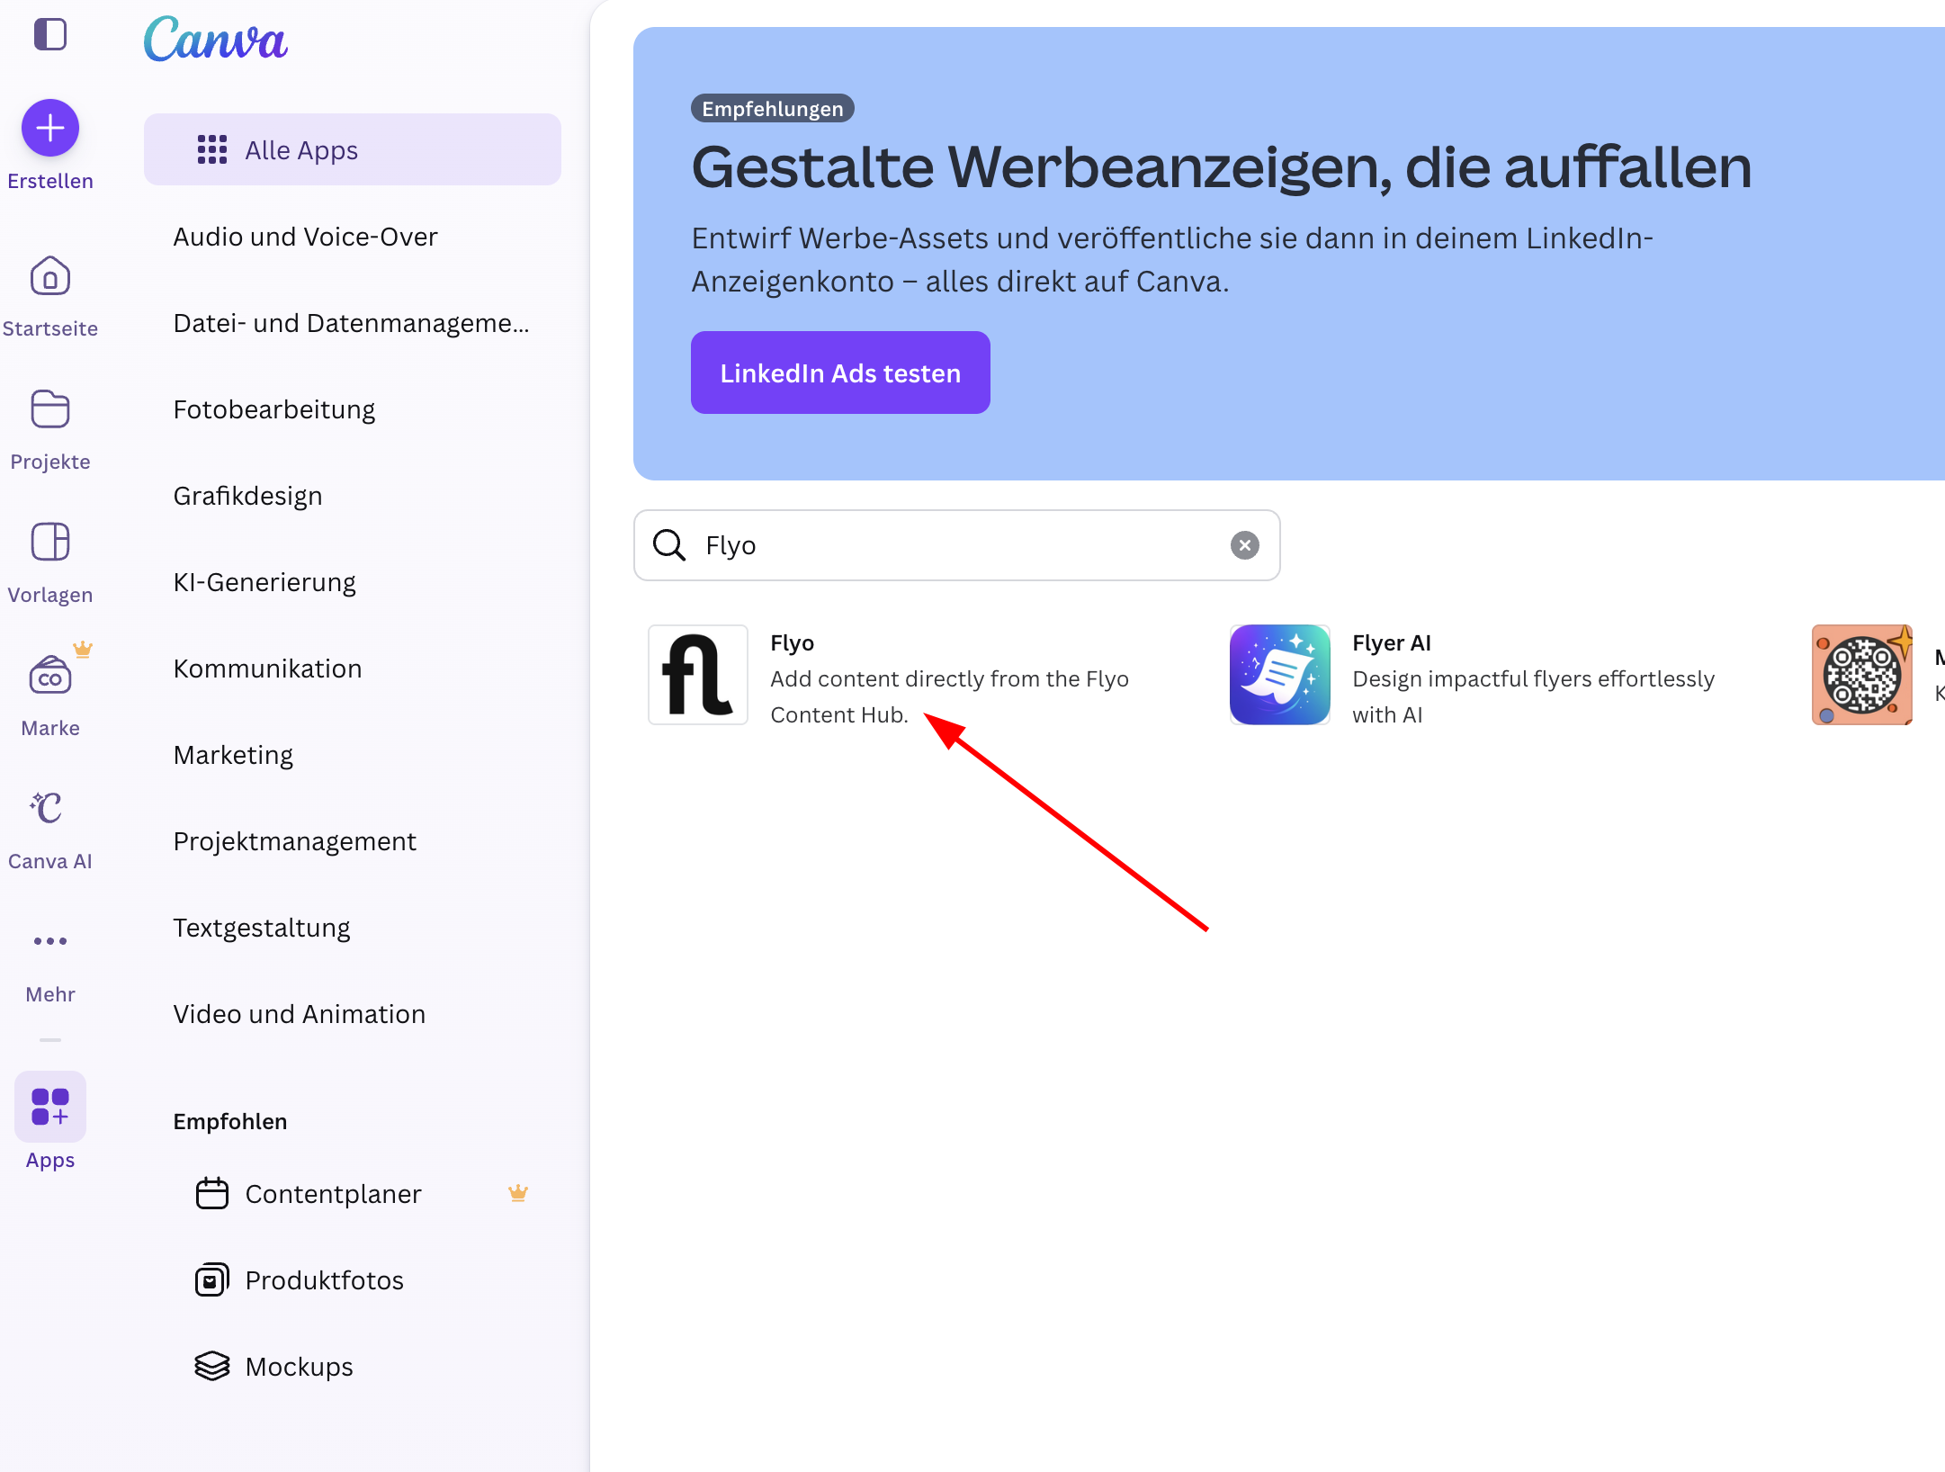The image size is (1945, 1472).
Task: Select the Grafikdesign category
Action: coord(248,495)
